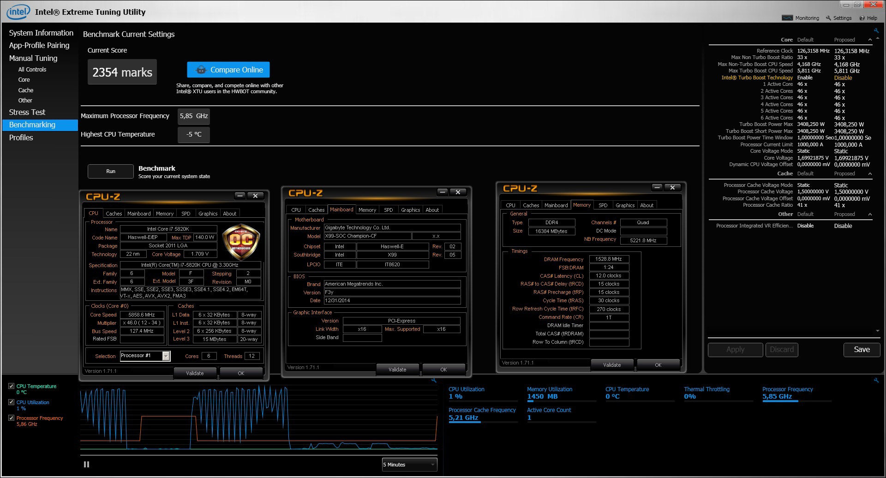886x478 pixels.
Task: Open App-Profile Pairing in the sidebar
Action: pos(39,45)
